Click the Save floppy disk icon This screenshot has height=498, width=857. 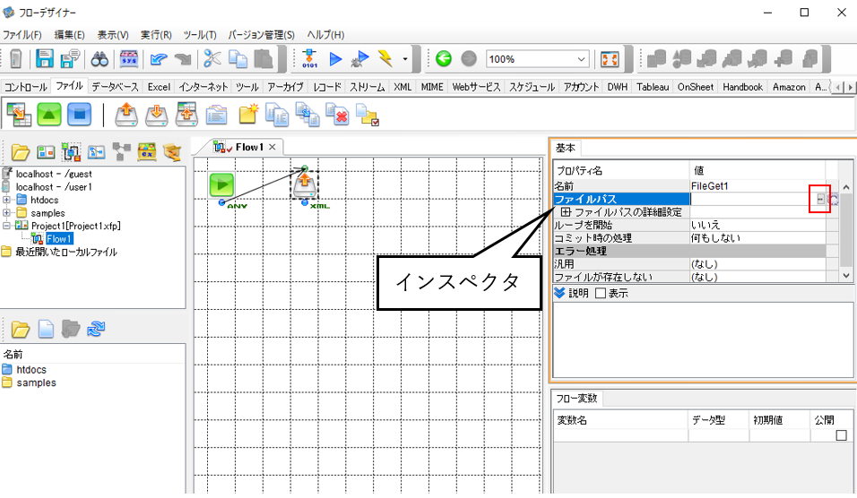point(44,58)
